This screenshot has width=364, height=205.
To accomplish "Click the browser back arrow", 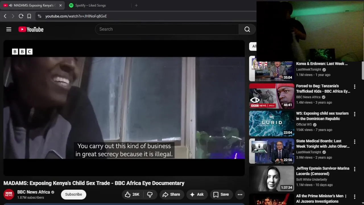I will (5, 16).
